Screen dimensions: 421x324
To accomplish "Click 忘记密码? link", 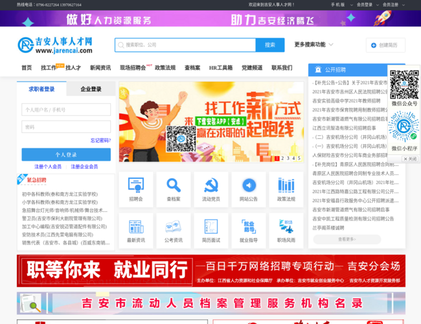I will pos(100,140).
